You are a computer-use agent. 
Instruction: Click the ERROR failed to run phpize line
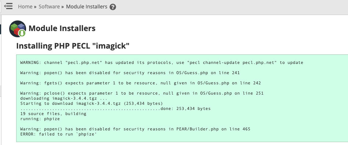coord(58,134)
